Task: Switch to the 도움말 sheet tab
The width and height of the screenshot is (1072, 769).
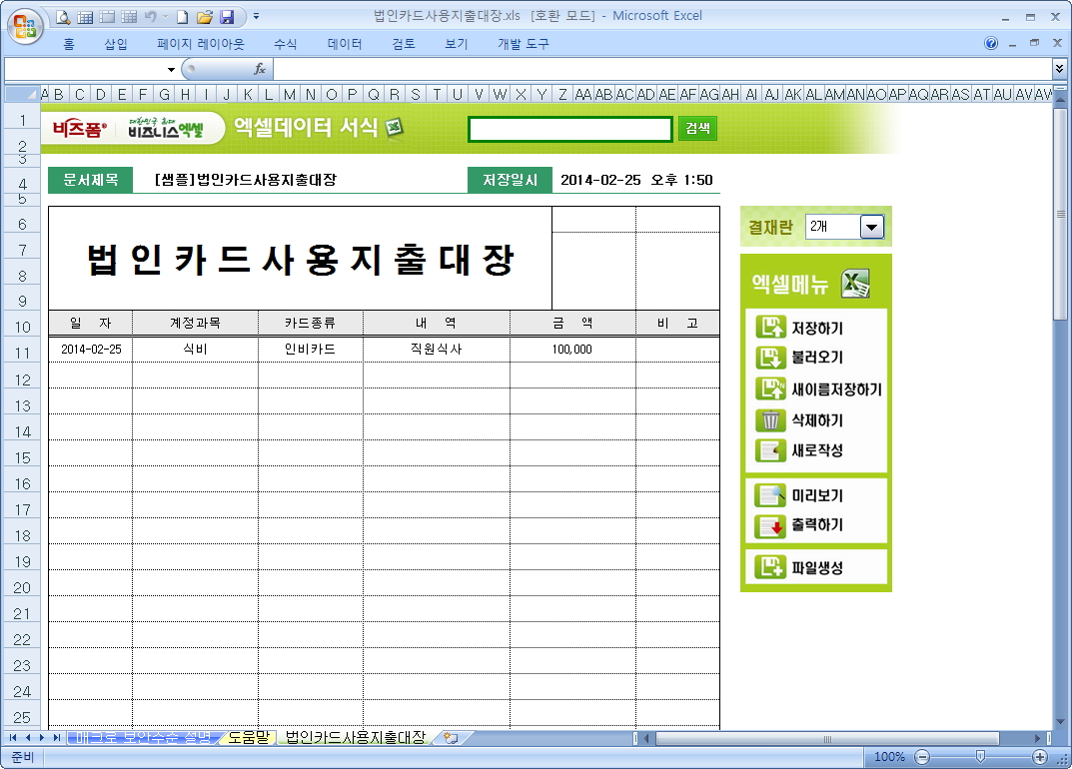Action: [249, 738]
